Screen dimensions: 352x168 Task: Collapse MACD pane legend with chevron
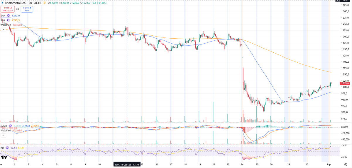(x=3, y=136)
